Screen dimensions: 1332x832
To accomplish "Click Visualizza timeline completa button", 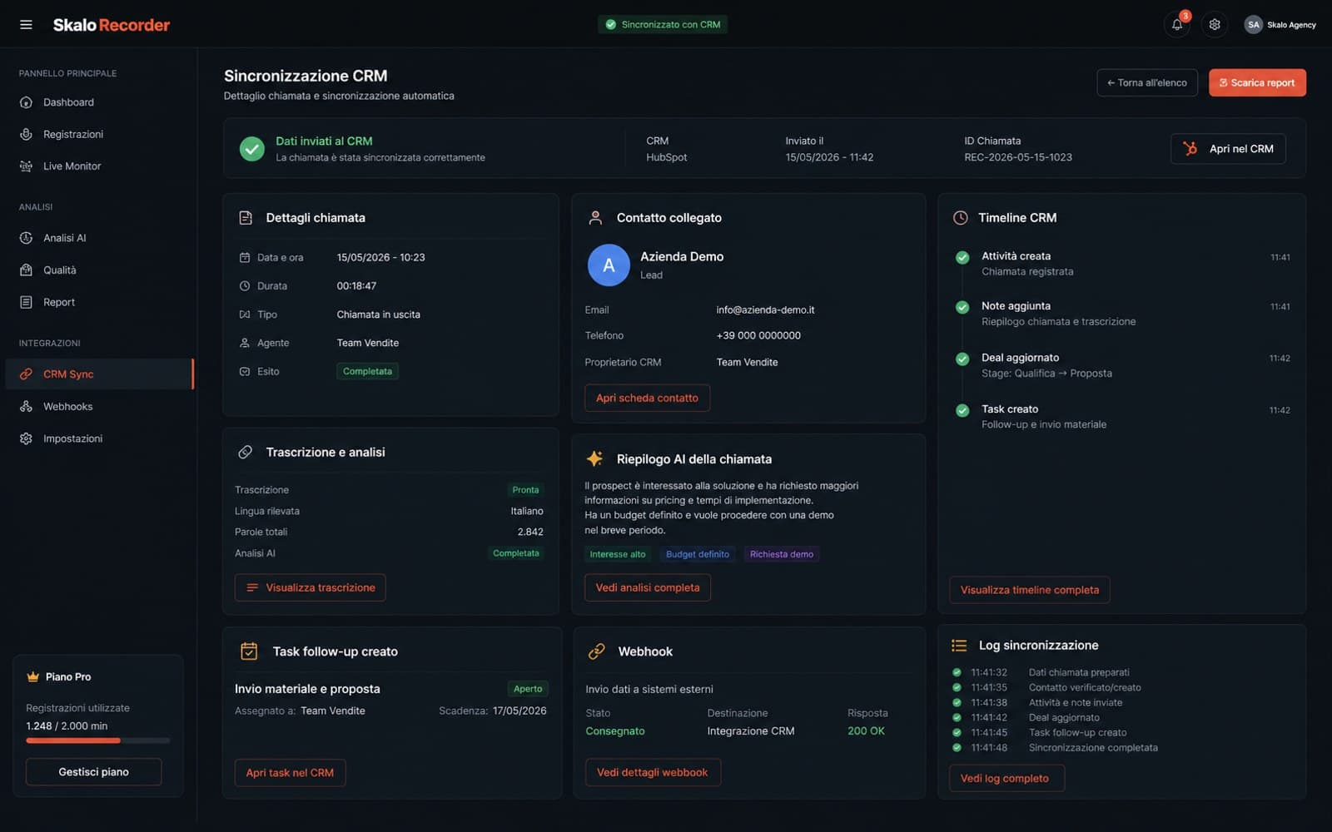I will [x=1030, y=590].
